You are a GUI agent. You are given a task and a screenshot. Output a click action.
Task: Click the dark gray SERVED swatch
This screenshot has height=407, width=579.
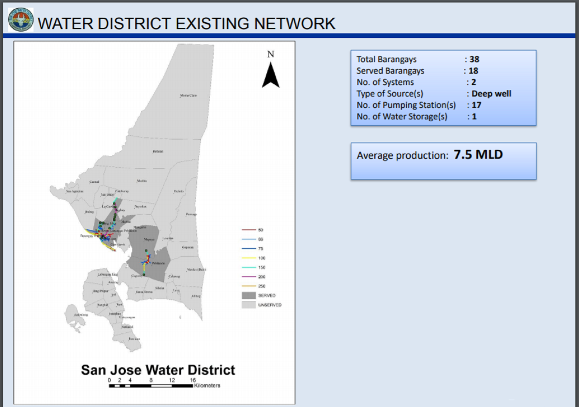click(x=249, y=296)
